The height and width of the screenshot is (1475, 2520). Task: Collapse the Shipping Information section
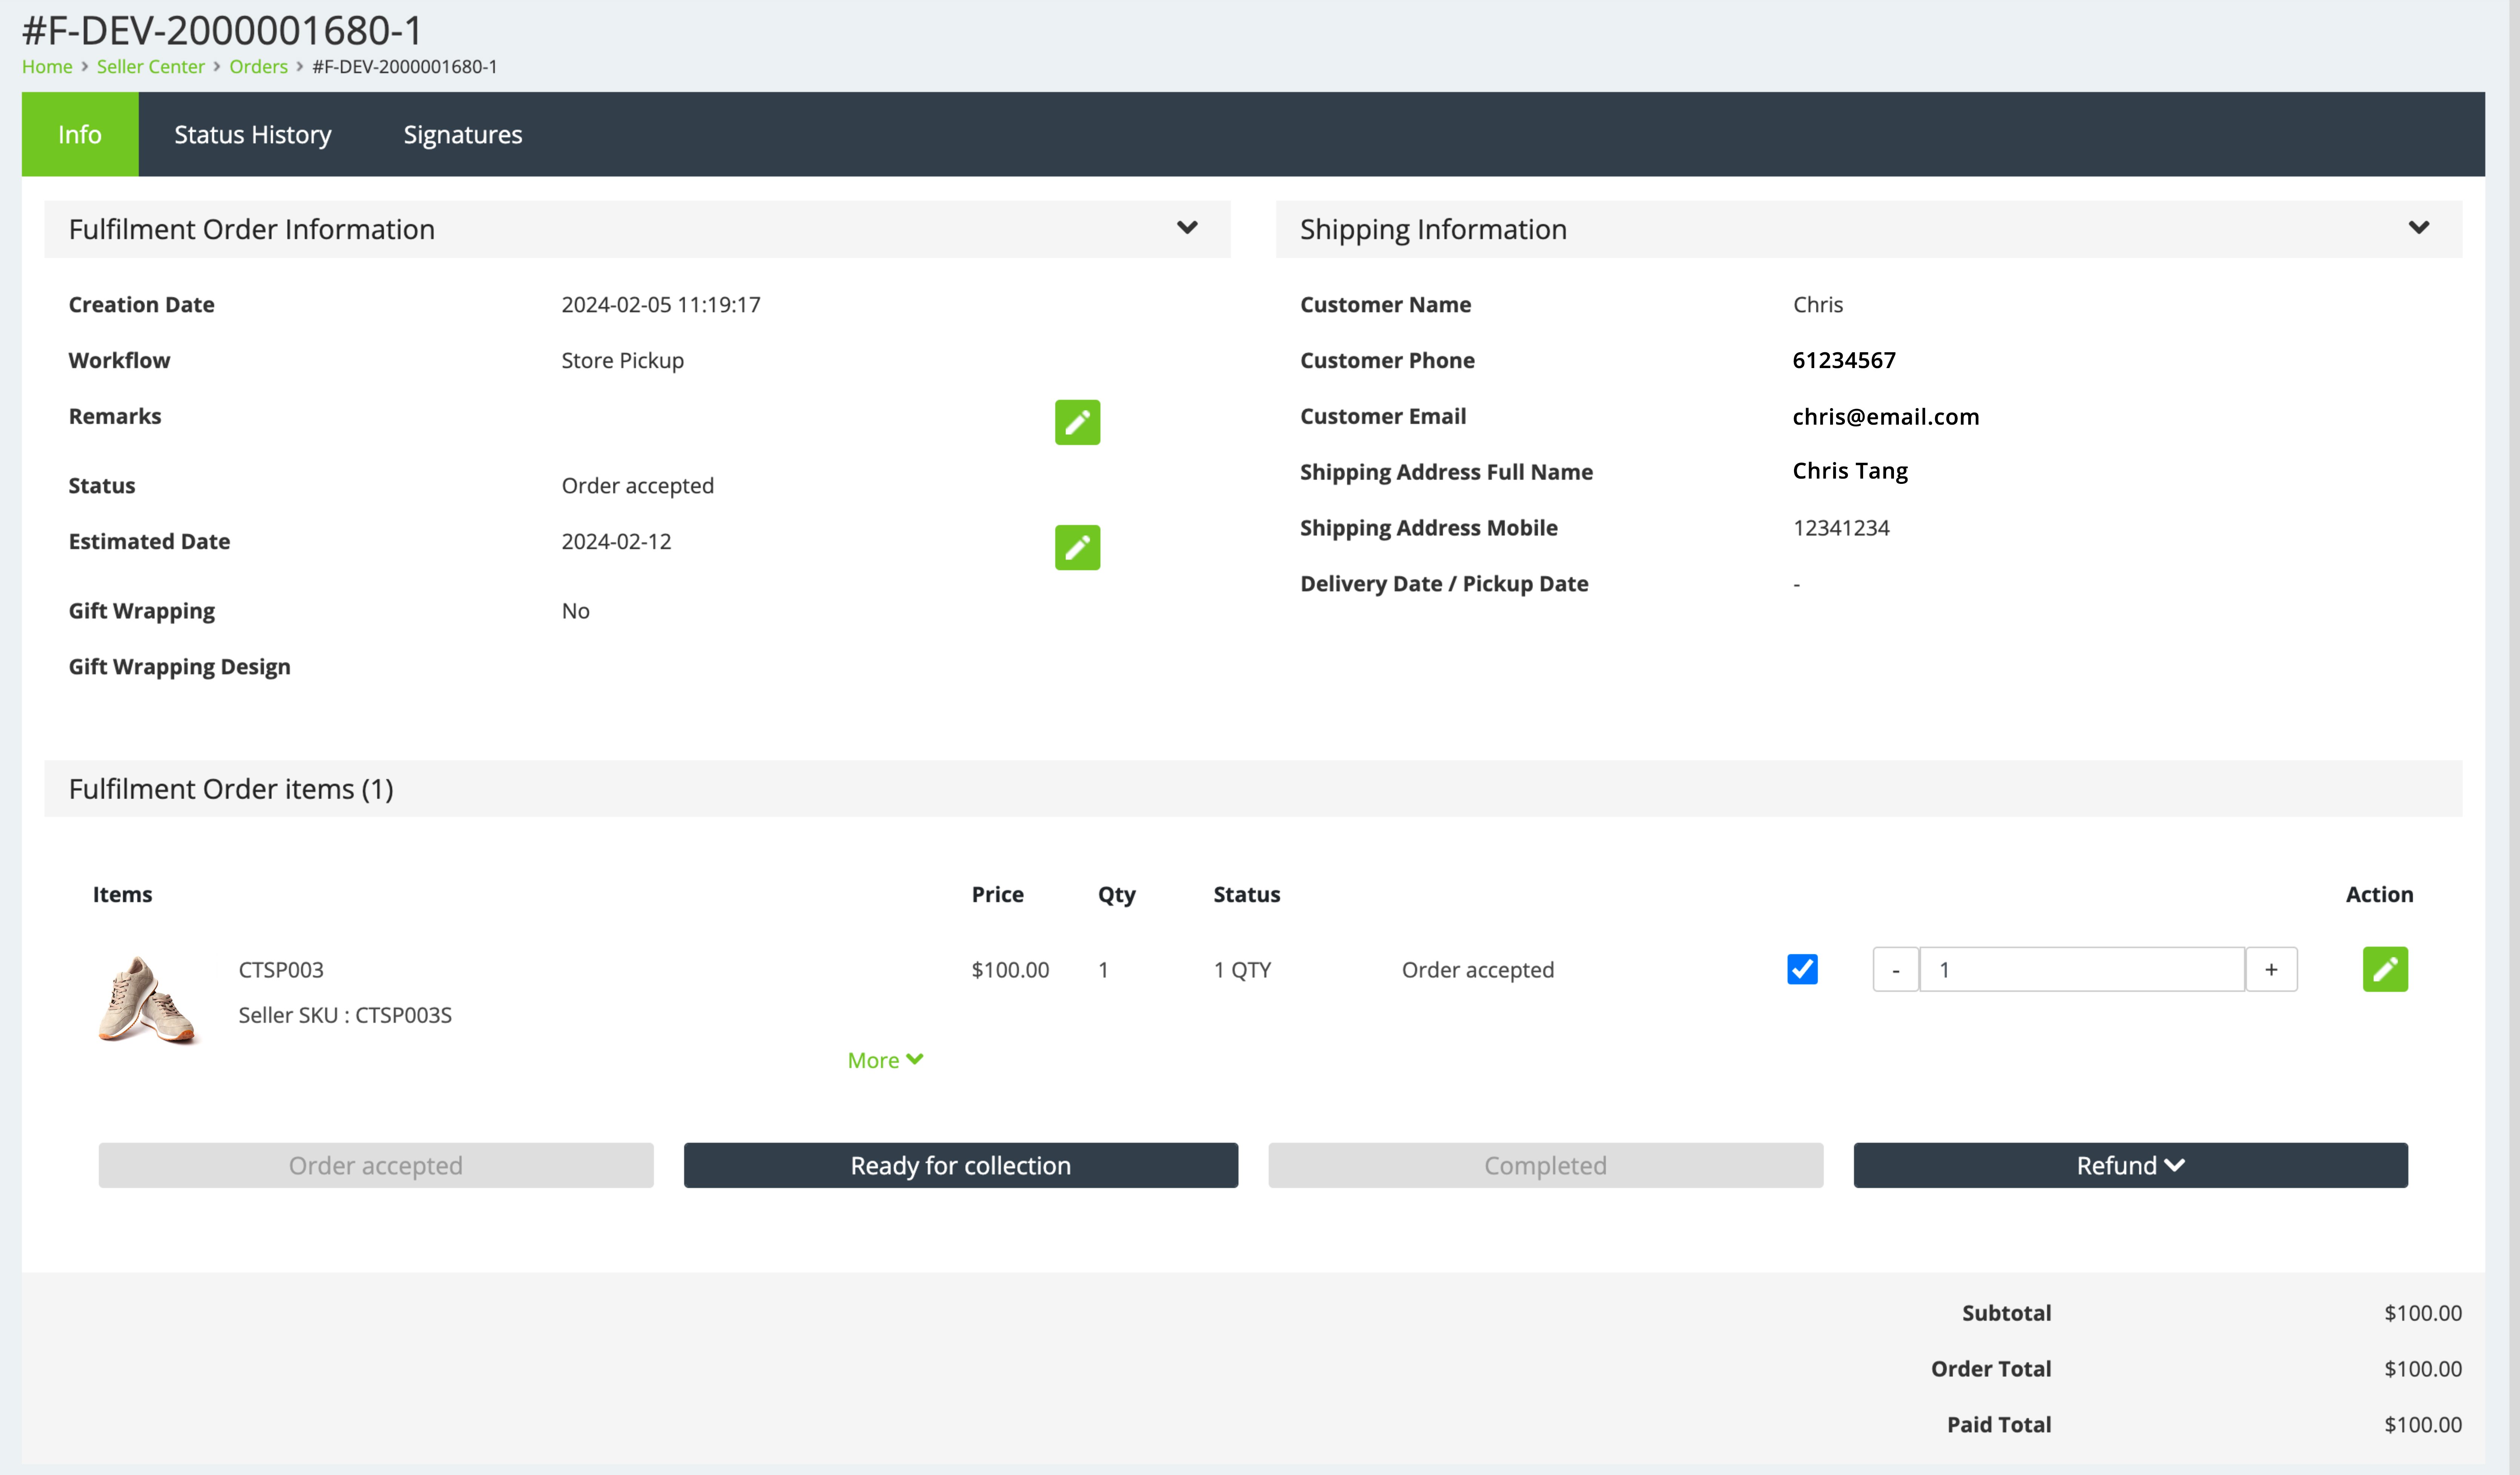coord(2419,228)
